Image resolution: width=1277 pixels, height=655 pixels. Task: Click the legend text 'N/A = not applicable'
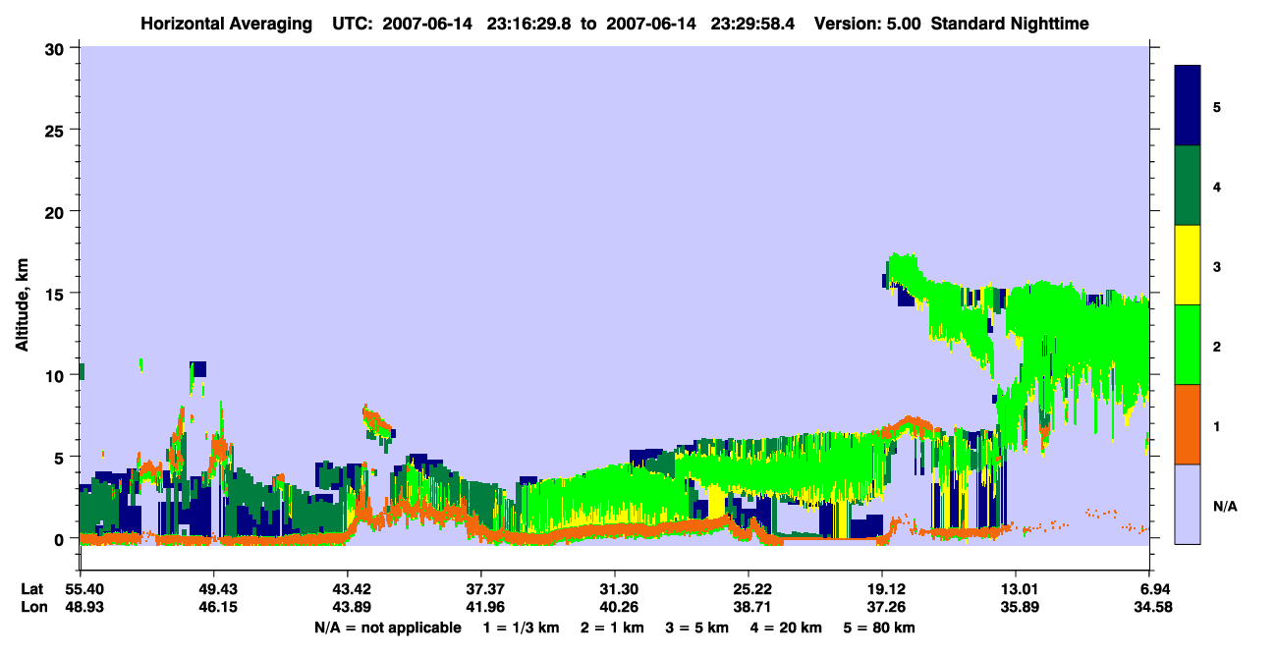click(388, 628)
